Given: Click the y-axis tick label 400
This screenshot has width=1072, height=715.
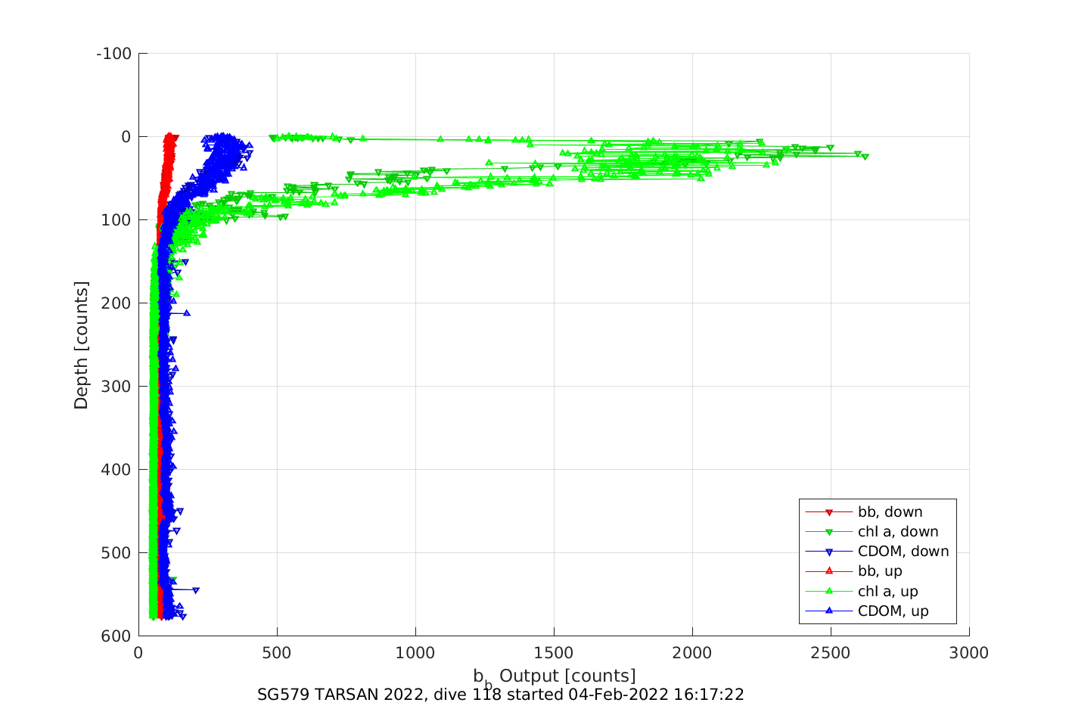Looking at the screenshot, I should [x=117, y=470].
